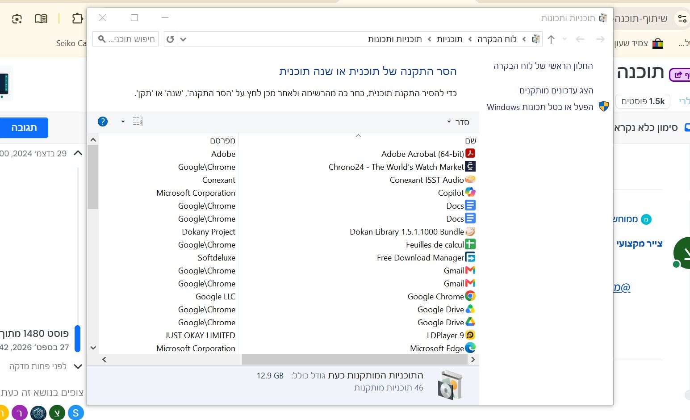Expand the chevron after לוח הבקרה breadcrumb
Screen dimensions: 690x420
pos(470,39)
